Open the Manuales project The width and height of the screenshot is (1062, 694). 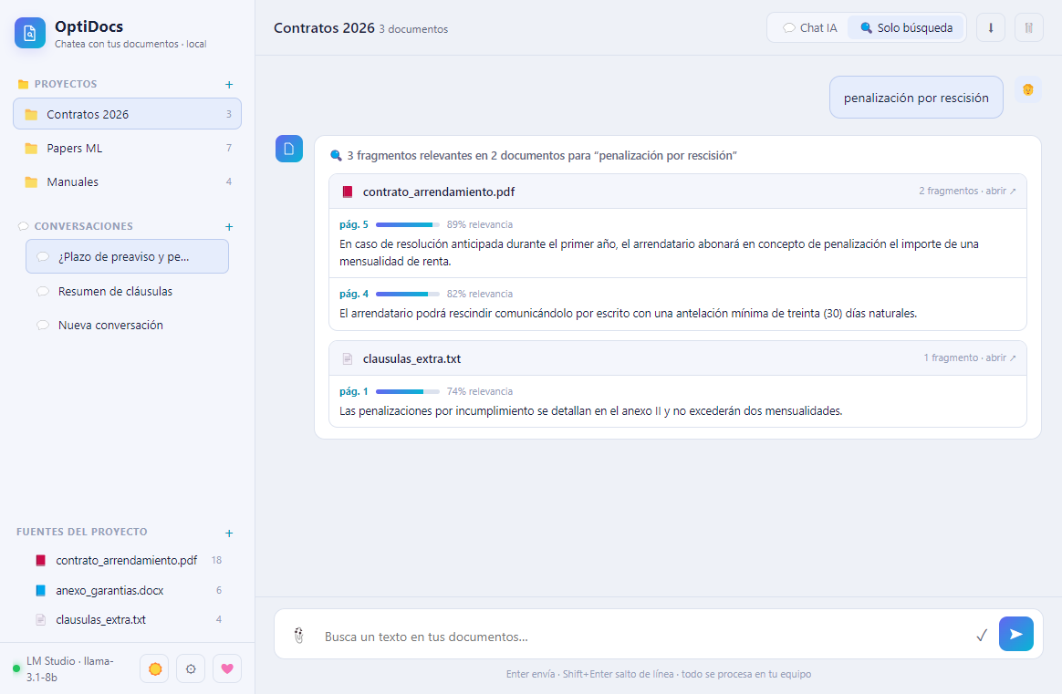click(x=128, y=182)
